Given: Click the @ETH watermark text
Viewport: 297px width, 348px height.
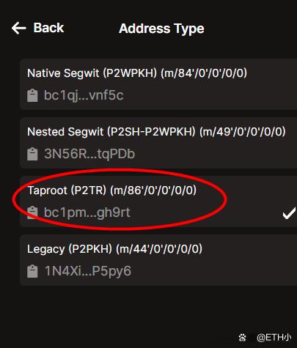Looking at the screenshot, I should [274, 338].
